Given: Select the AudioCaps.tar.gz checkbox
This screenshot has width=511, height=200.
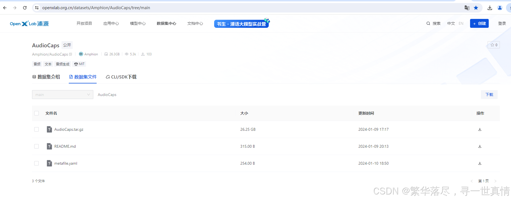Looking at the screenshot, I should (36, 129).
